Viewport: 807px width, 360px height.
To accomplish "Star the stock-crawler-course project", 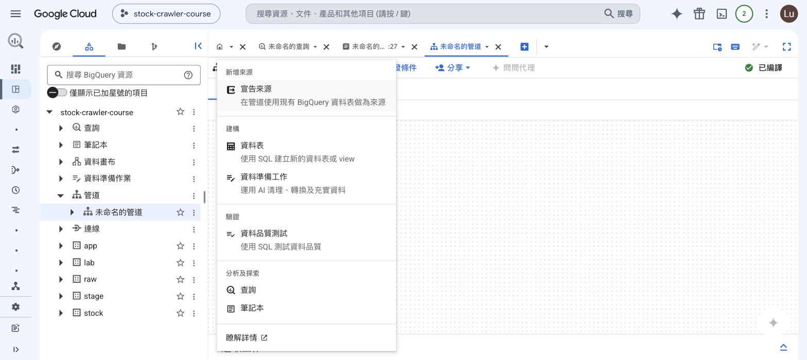I will point(180,112).
